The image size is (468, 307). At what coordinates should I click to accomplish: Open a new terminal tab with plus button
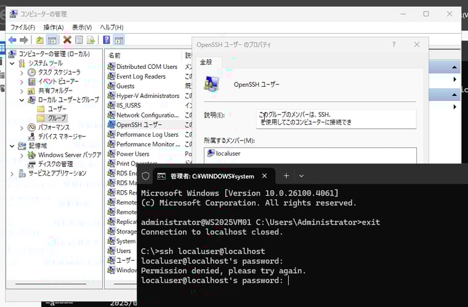click(x=286, y=176)
